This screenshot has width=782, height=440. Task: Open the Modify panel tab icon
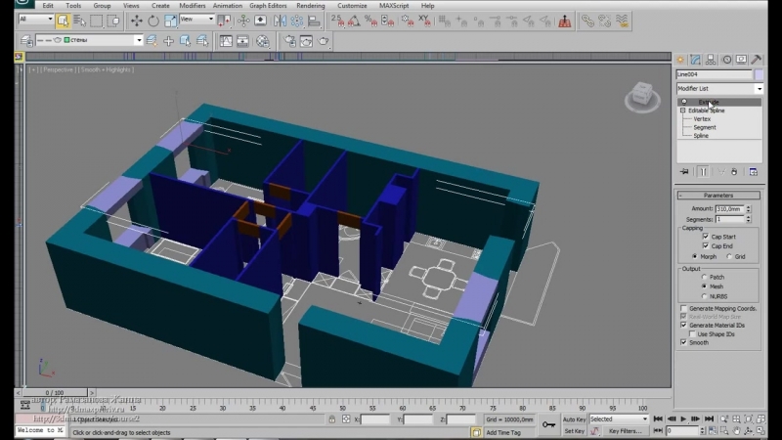coord(696,60)
